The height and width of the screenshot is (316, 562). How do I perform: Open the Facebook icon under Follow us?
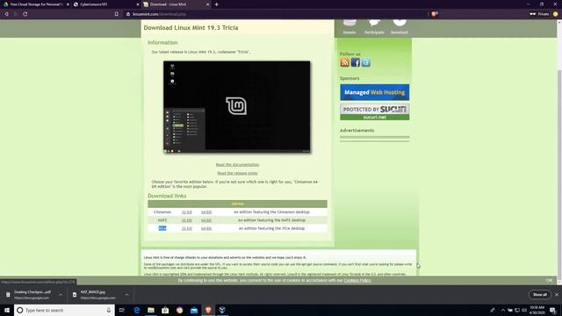(x=355, y=62)
